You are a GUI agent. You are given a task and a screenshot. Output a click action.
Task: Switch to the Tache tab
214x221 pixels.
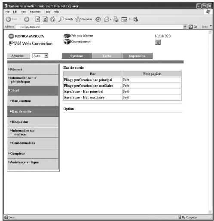click(107, 56)
